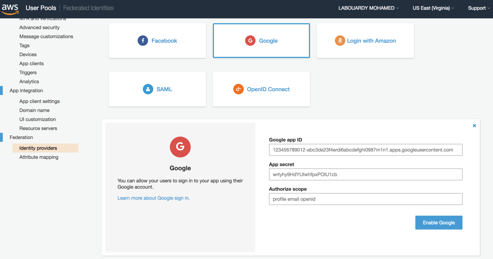Open Message customizations in sidebar

(46, 36)
